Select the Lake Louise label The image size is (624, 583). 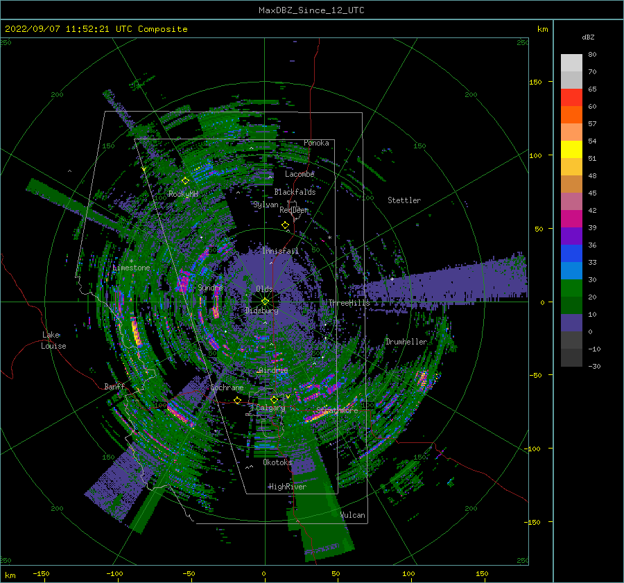[x=53, y=340]
